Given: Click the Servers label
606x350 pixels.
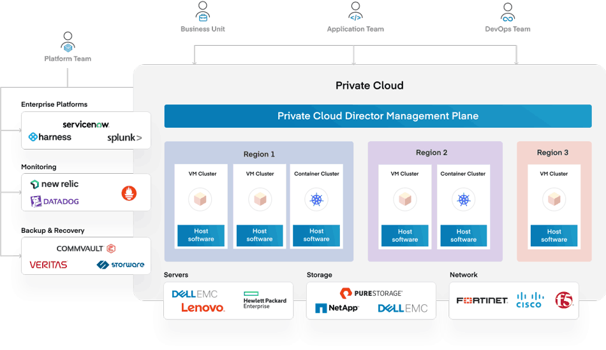Looking at the screenshot, I should point(176,275).
